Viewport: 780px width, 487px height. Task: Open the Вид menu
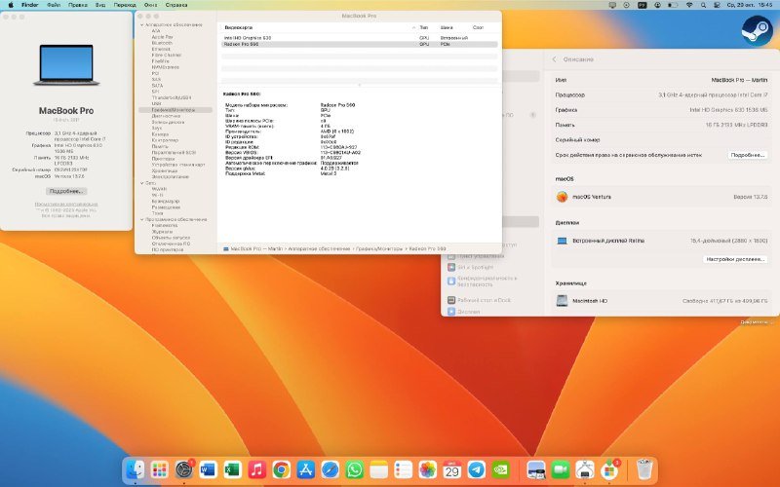[100, 5]
